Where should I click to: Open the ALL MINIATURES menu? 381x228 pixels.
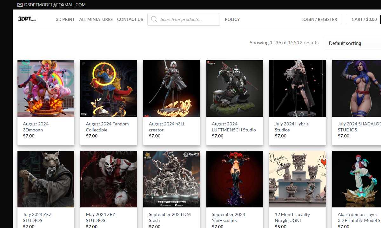coord(96,19)
